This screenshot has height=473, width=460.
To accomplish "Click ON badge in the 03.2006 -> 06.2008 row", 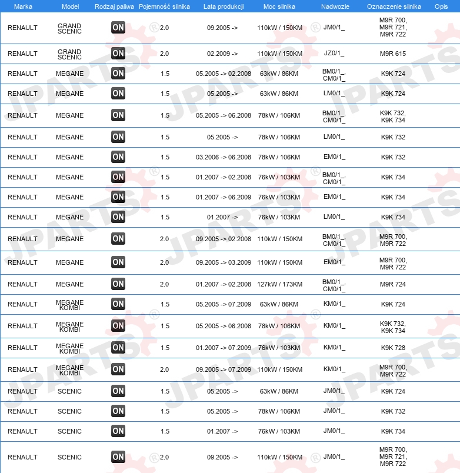I will 118,157.
